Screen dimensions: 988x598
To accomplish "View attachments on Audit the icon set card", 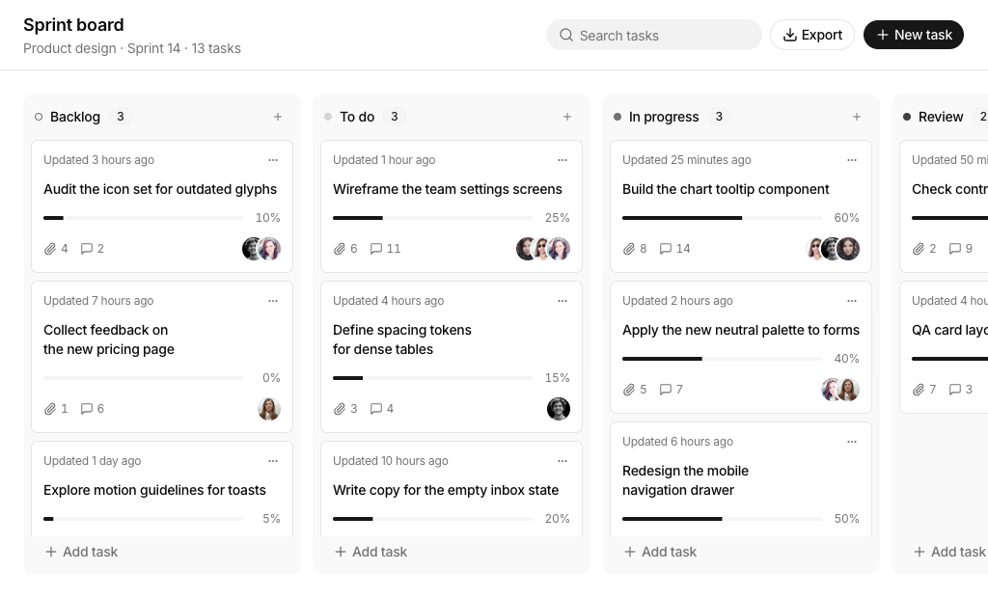I will point(56,249).
